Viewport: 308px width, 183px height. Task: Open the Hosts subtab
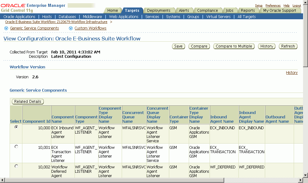coord(47,17)
